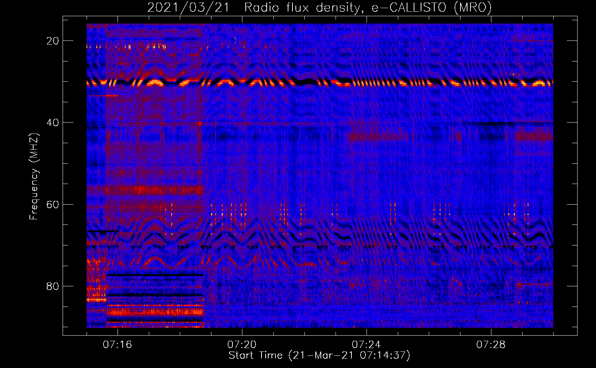This screenshot has height=368, width=596.
Task: Click the "07:24" time tick label
Action: (367, 344)
